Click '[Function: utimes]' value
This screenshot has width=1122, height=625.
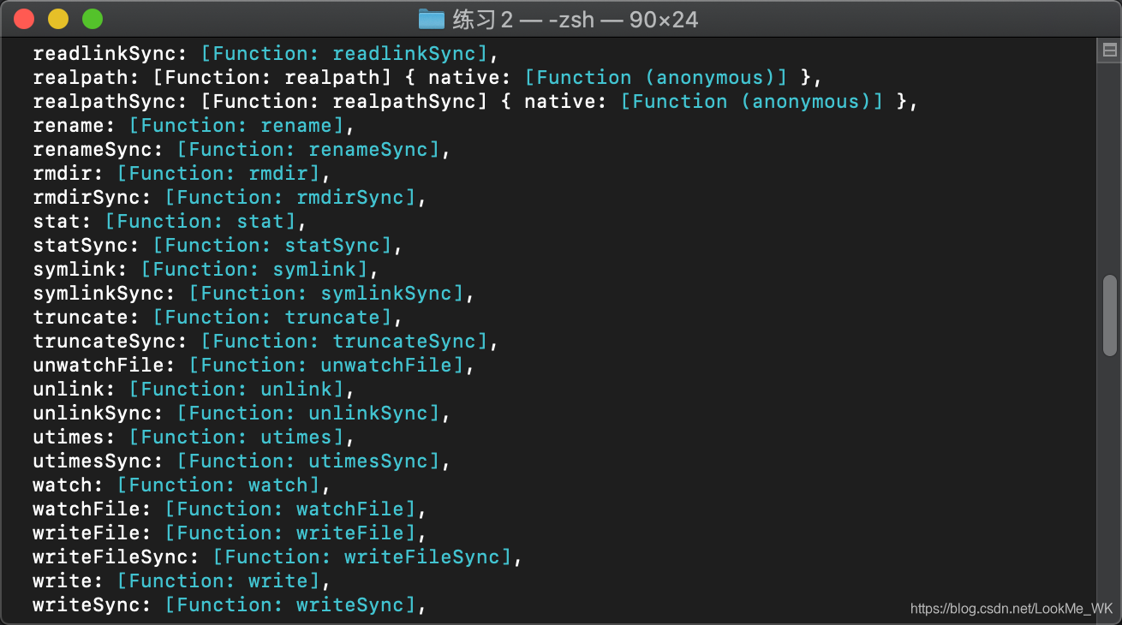coord(236,437)
